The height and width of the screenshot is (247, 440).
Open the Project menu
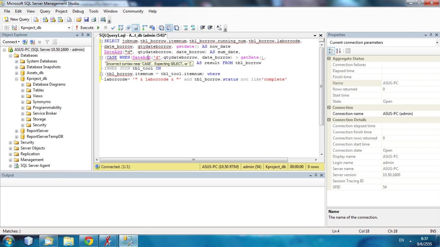61,11
